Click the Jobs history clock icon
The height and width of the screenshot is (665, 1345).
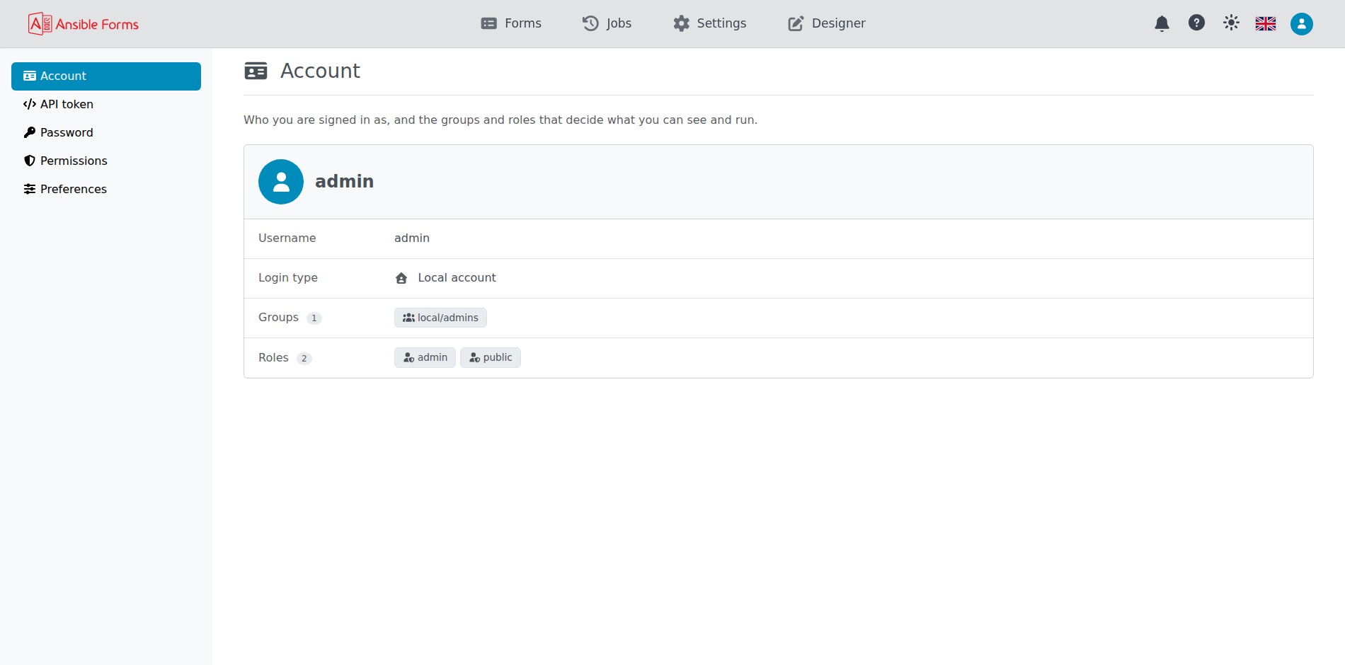point(590,23)
